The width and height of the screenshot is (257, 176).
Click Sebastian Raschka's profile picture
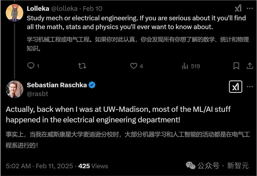tap(15, 89)
